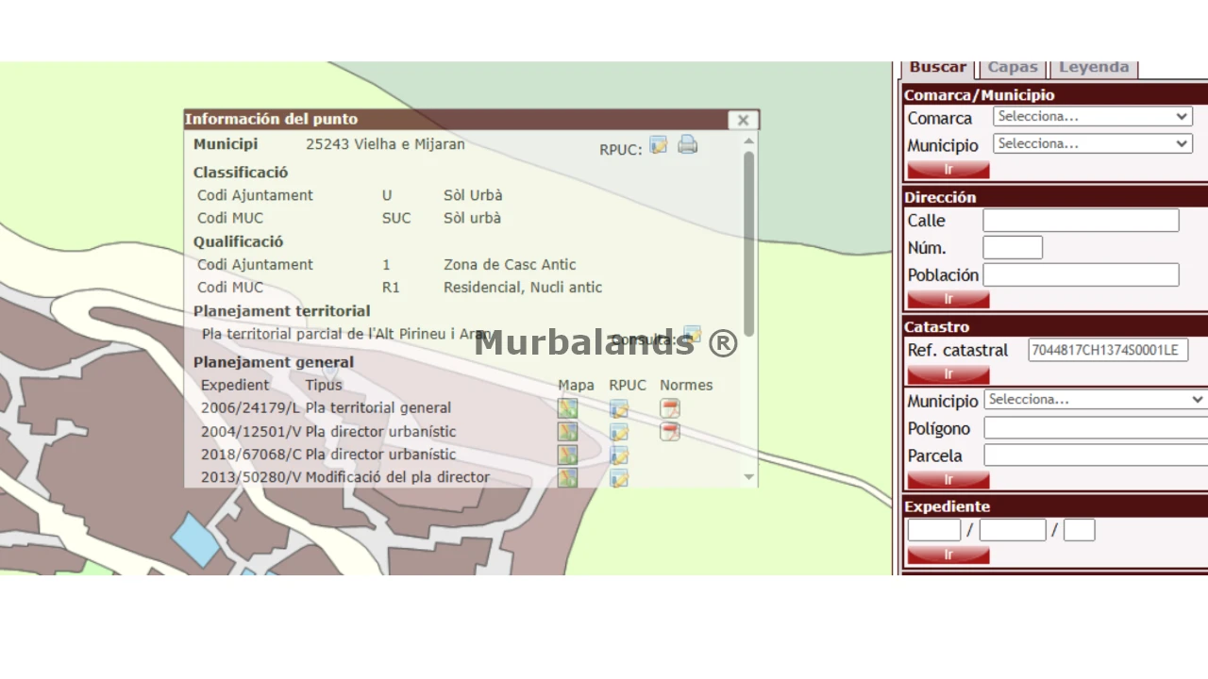This screenshot has height=679, width=1208.
Task: Close the Información del punto popup
Action: point(743,120)
